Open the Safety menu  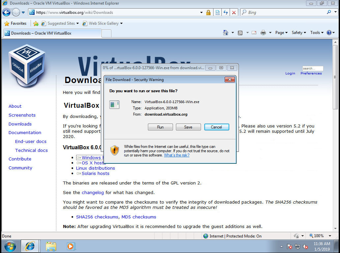point(299,33)
